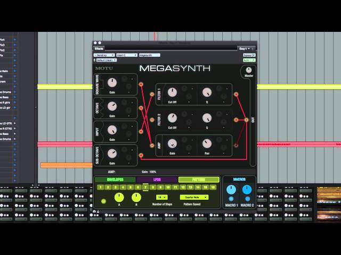Switch to the Pattern tab
341x255 pixels.
coord(199,180)
